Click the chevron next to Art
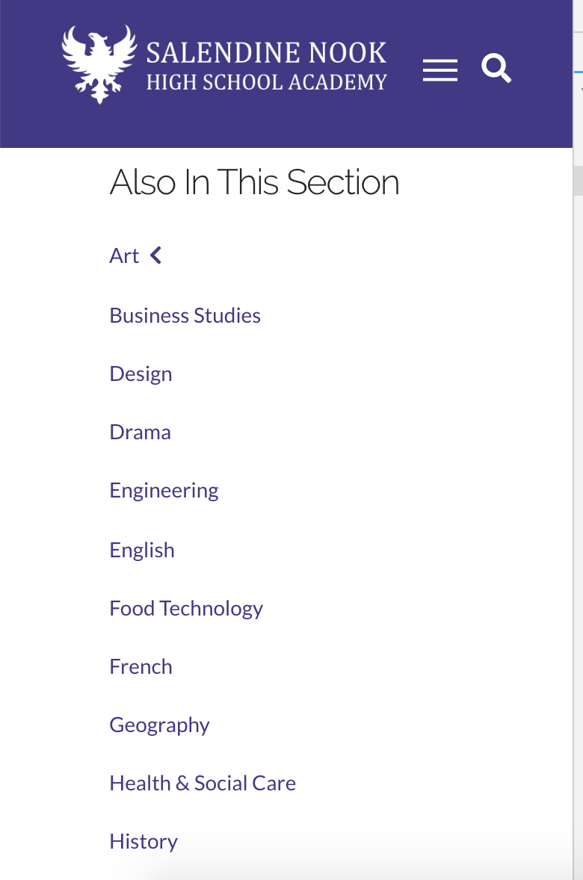The width and height of the screenshot is (583, 880). click(155, 255)
